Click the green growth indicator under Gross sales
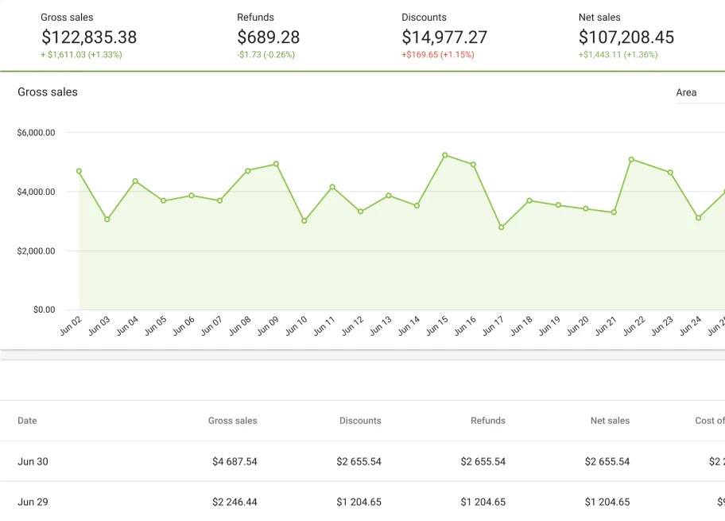The width and height of the screenshot is (725, 521). tap(81, 54)
